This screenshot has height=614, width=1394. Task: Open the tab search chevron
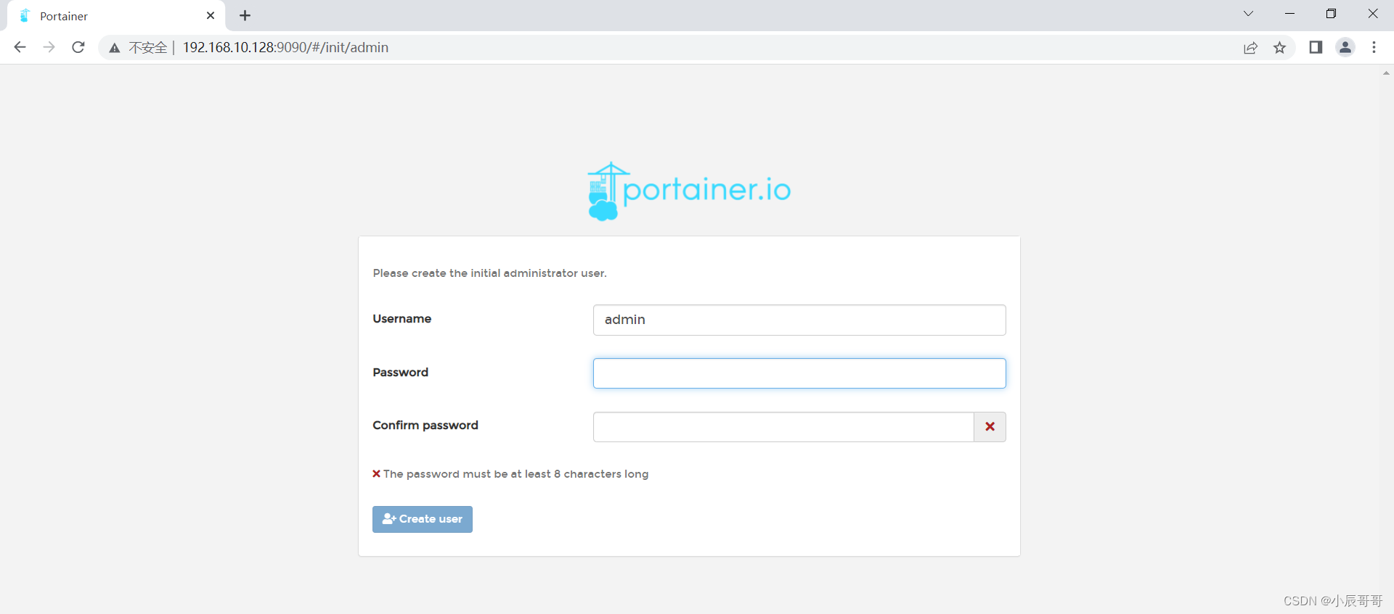(x=1248, y=14)
